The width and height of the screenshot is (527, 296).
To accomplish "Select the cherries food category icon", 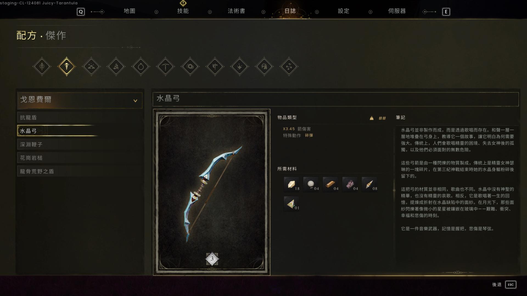I will [289, 66].
